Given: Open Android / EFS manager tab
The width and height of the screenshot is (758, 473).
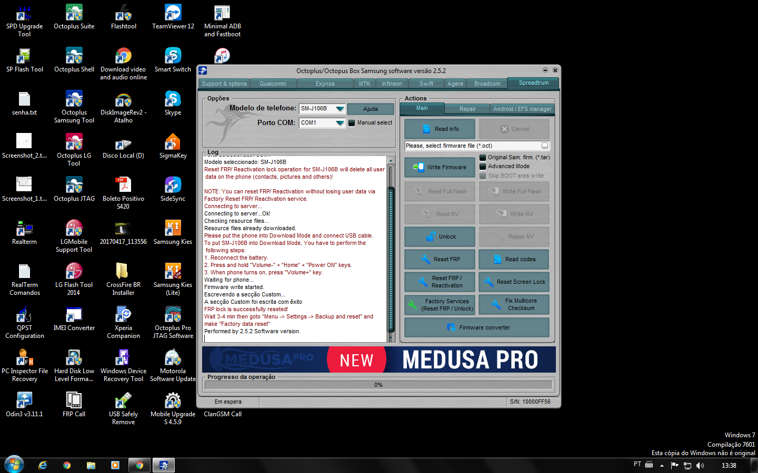Looking at the screenshot, I should pos(522,109).
